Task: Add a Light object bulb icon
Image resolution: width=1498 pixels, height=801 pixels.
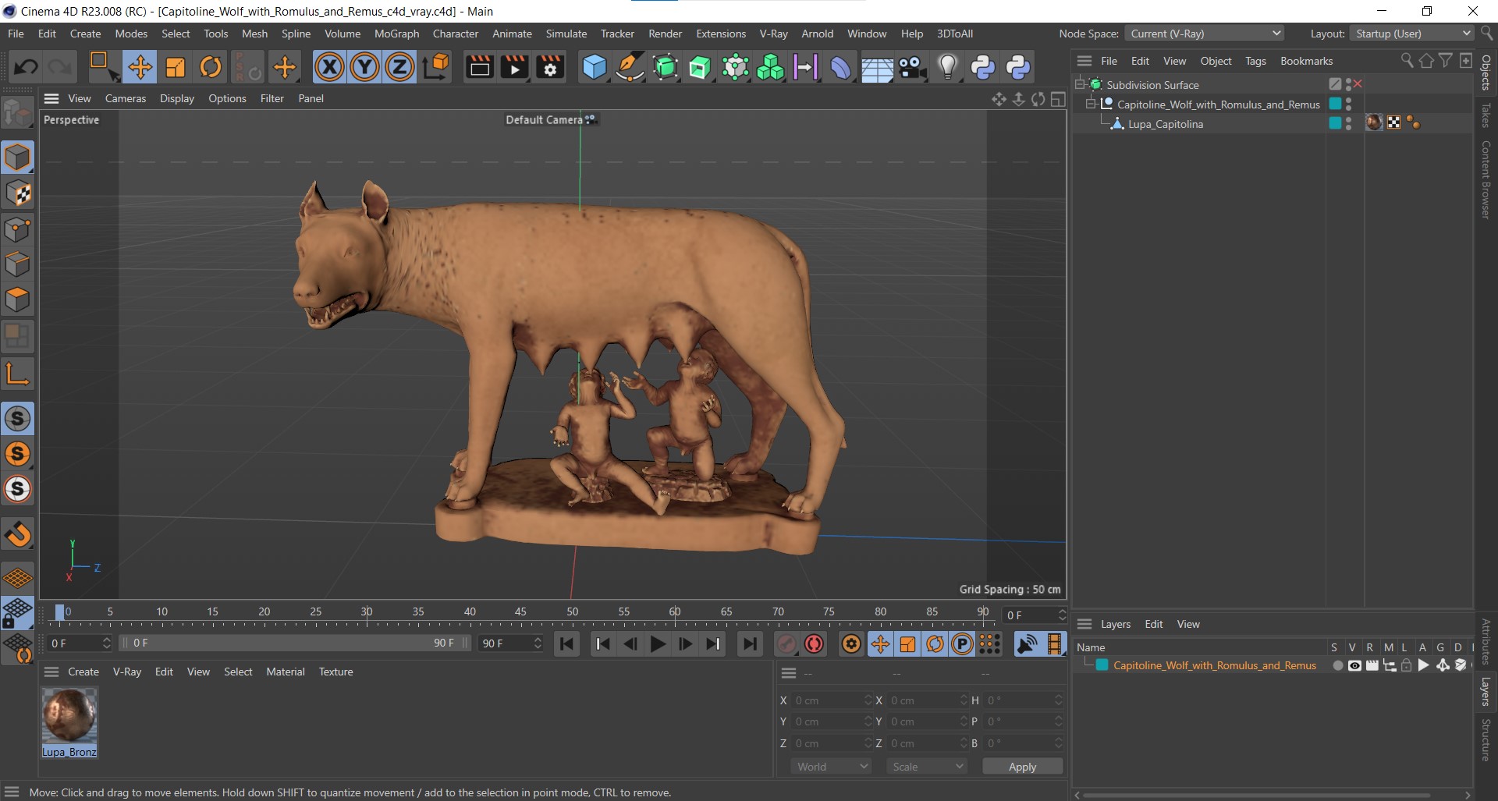Action: pyautogui.click(x=947, y=67)
